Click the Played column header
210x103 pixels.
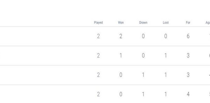click(98, 23)
